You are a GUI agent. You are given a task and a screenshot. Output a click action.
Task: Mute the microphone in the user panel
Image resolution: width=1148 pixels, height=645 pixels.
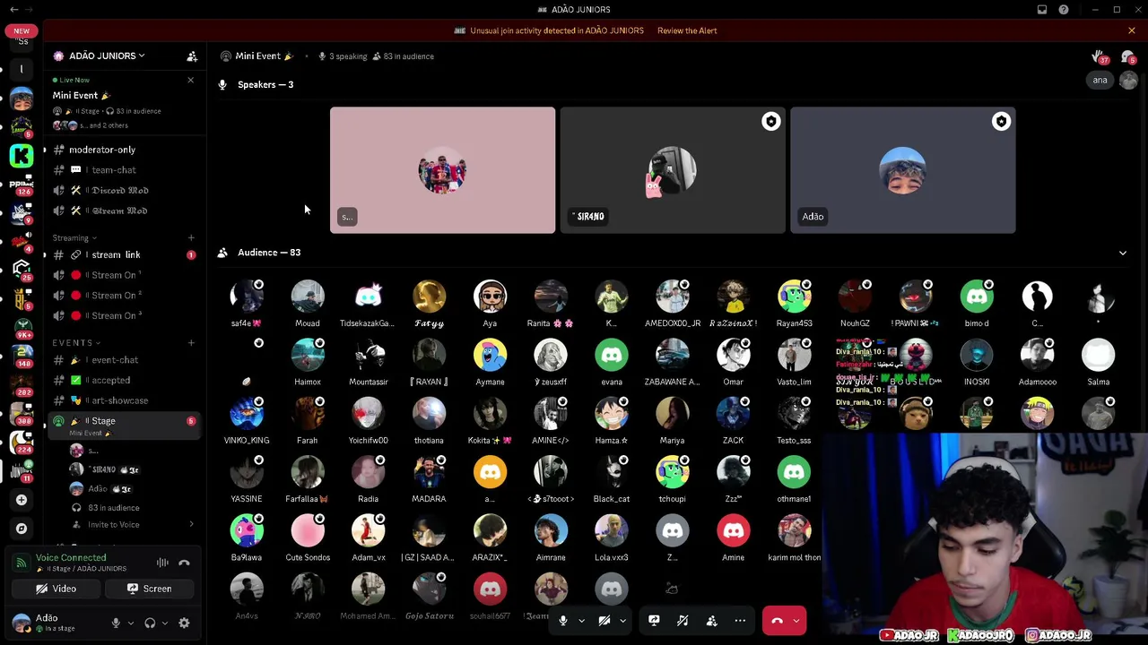click(116, 623)
